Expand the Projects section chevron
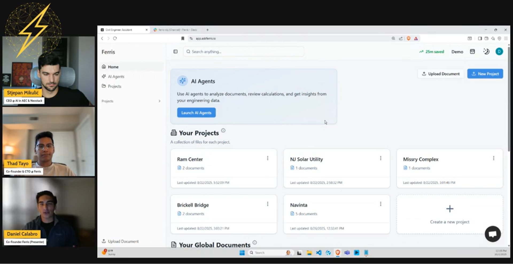This screenshot has width=513, height=264. coord(160,101)
